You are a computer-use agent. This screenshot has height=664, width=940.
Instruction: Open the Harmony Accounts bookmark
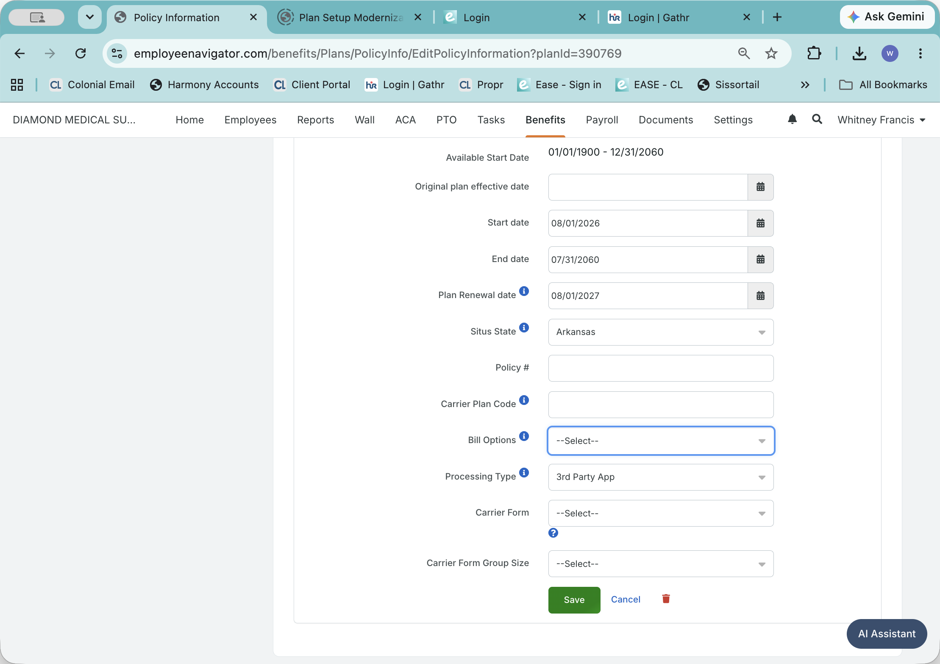(204, 85)
